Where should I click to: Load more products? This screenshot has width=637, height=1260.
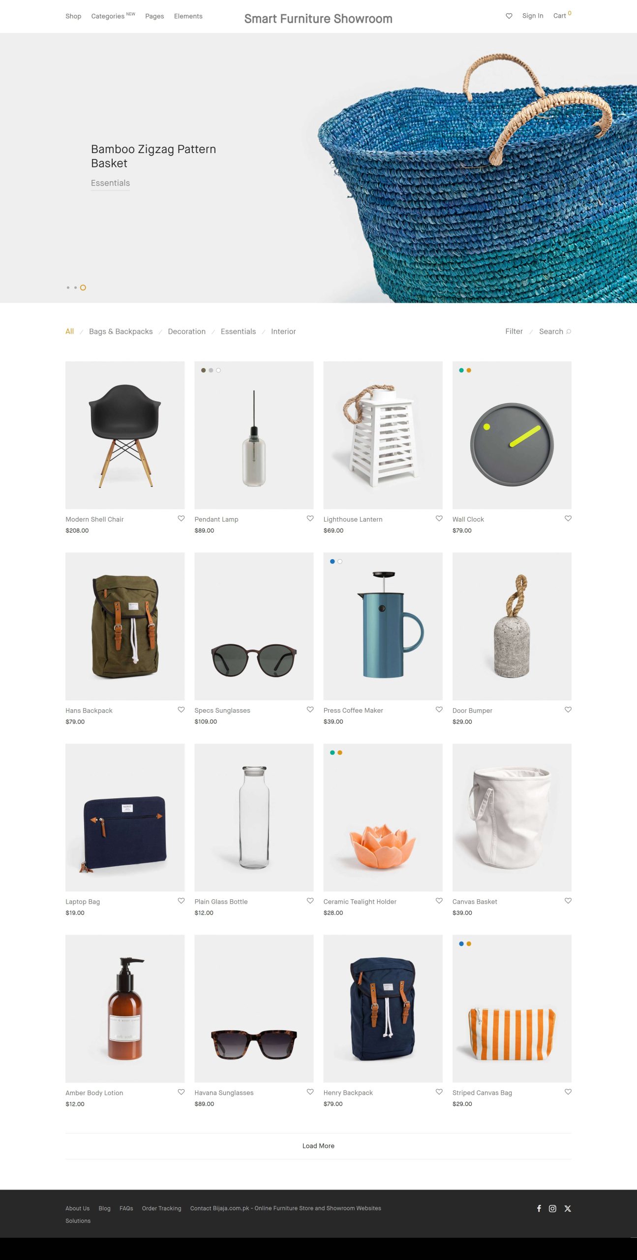(318, 1146)
